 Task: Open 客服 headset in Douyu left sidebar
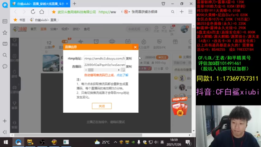point(14,125)
